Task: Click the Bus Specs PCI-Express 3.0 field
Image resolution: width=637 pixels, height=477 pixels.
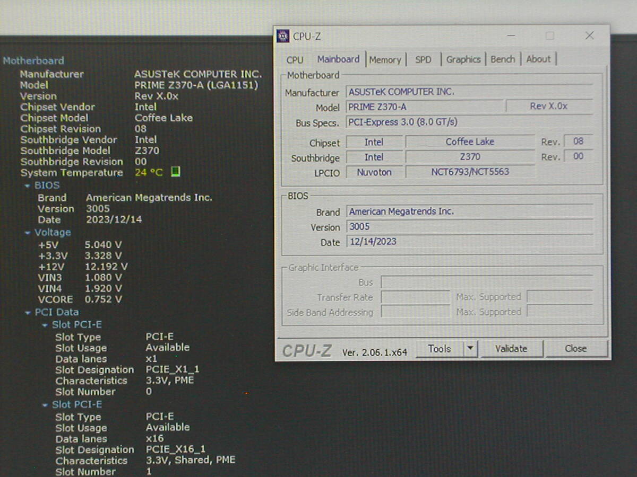Action: (469, 122)
